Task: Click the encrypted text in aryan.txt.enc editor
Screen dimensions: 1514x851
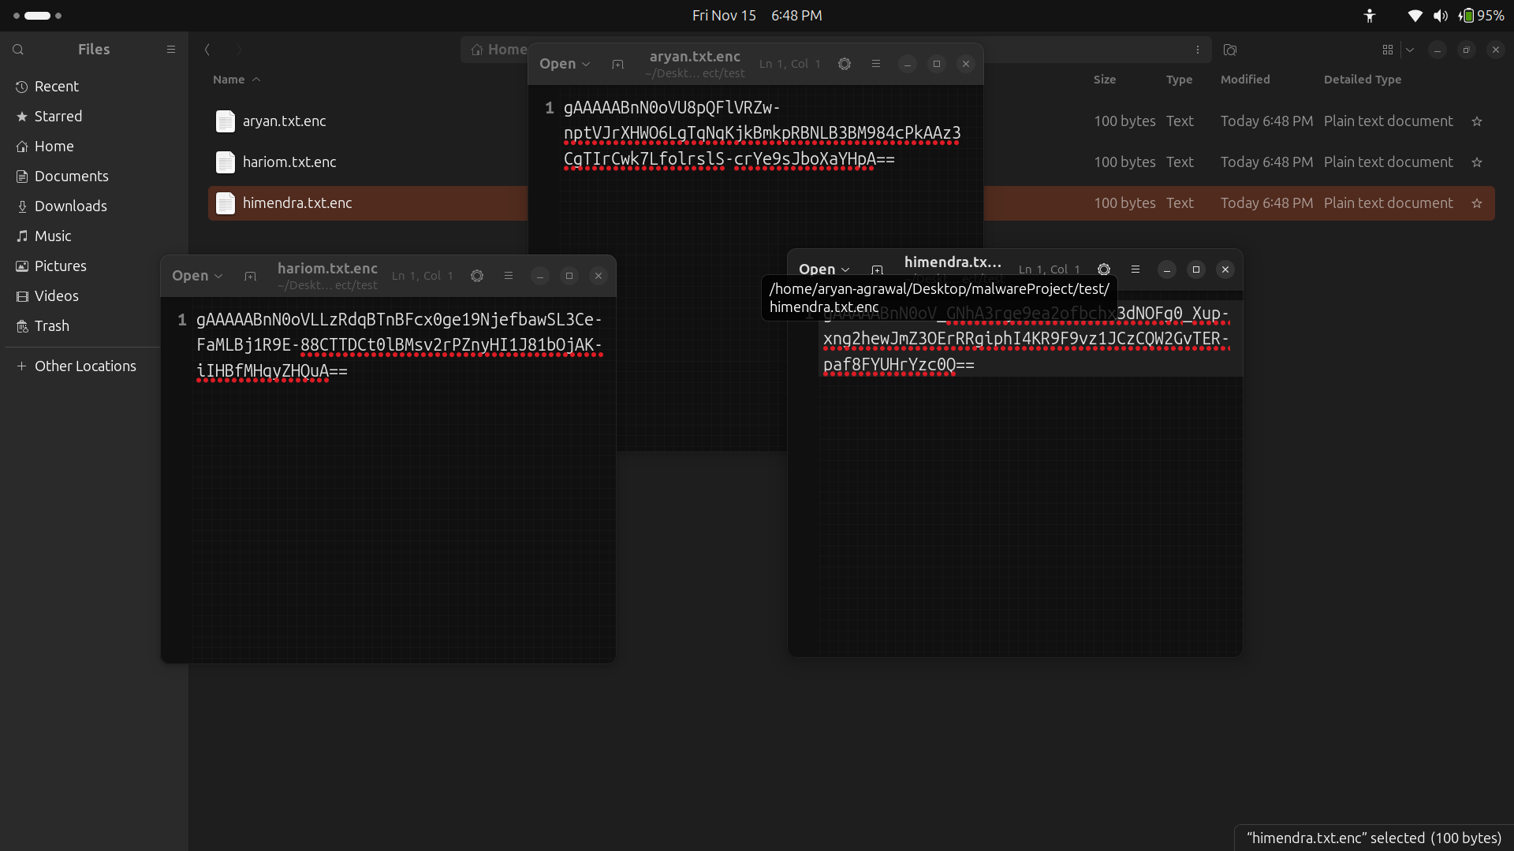Action: (x=762, y=133)
